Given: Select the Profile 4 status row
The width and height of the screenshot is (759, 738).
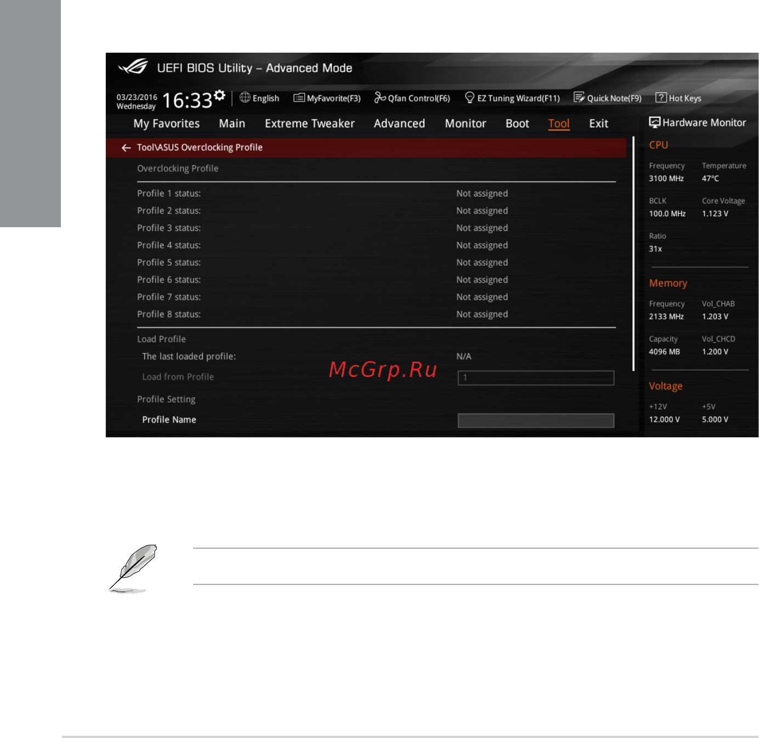Looking at the screenshot, I should coord(376,245).
